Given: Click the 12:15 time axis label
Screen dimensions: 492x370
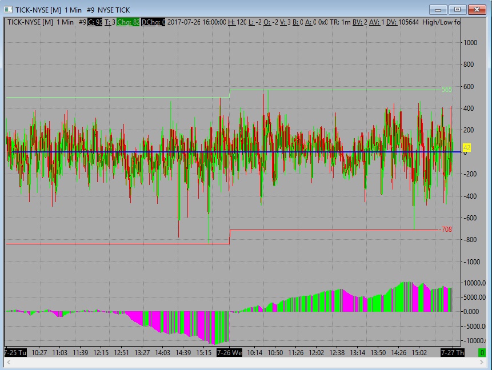Looking at the screenshot, I should [101, 353].
